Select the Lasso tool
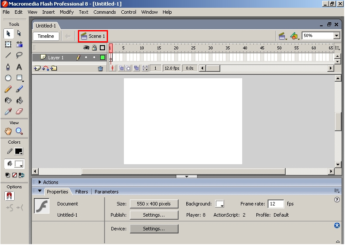This screenshot has width=345, height=245. coord(19,55)
